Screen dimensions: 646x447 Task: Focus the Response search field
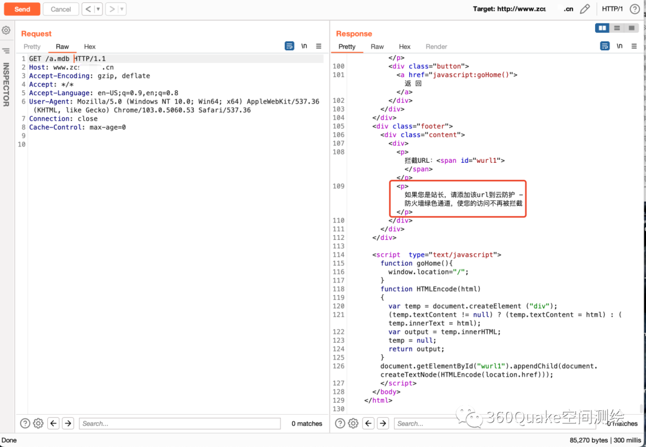coord(495,423)
